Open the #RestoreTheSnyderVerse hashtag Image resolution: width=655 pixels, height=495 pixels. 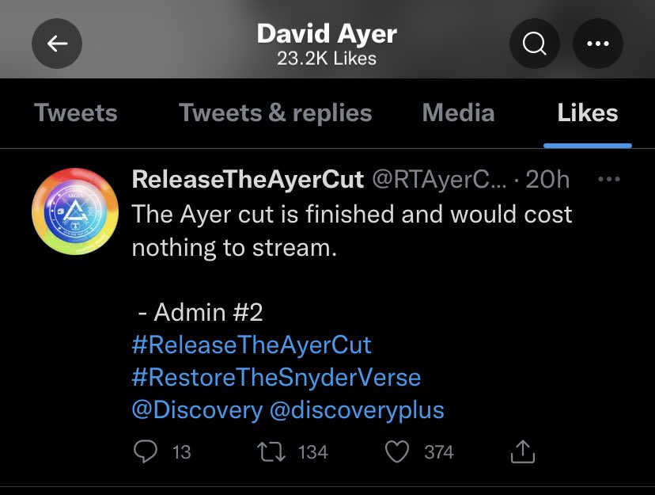[276, 377]
